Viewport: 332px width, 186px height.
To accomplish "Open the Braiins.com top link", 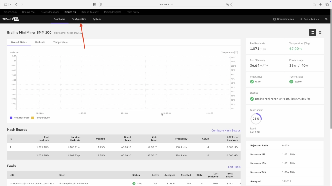I will point(10,12).
